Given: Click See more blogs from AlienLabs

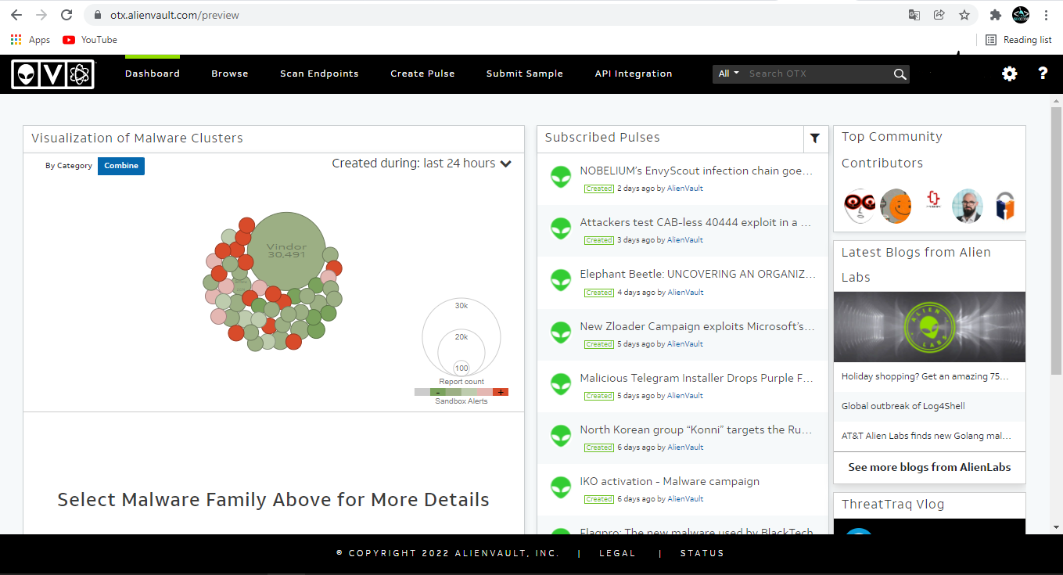Looking at the screenshot, I should pyautogui.click(x=929, y=467).
